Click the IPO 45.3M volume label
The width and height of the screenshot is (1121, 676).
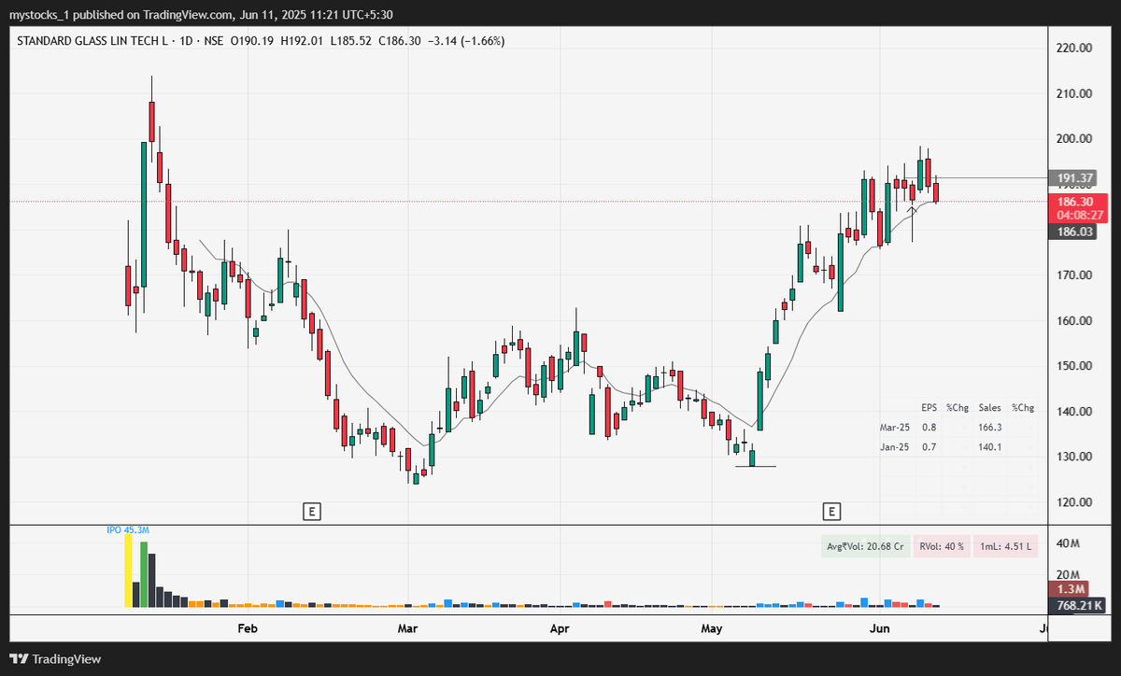pyautogui.click(x=127, y=529)
